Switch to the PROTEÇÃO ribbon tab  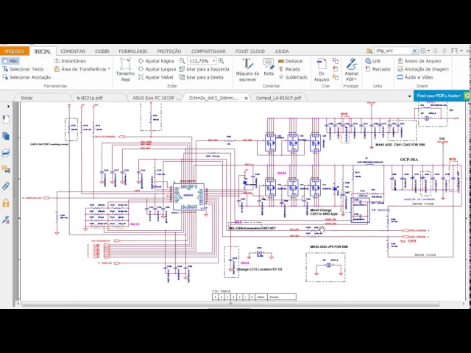(169, 51)
